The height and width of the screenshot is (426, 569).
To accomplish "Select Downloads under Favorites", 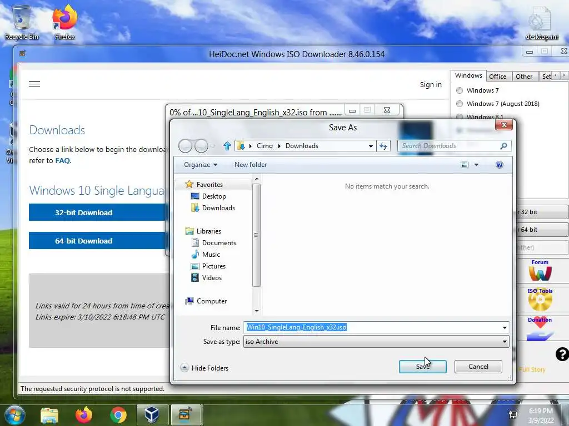I will click(x=213, y=208).
